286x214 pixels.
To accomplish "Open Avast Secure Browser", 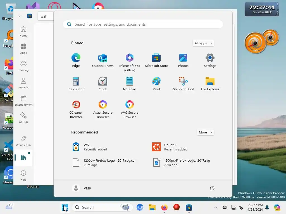I will click(x=103, y=109).
